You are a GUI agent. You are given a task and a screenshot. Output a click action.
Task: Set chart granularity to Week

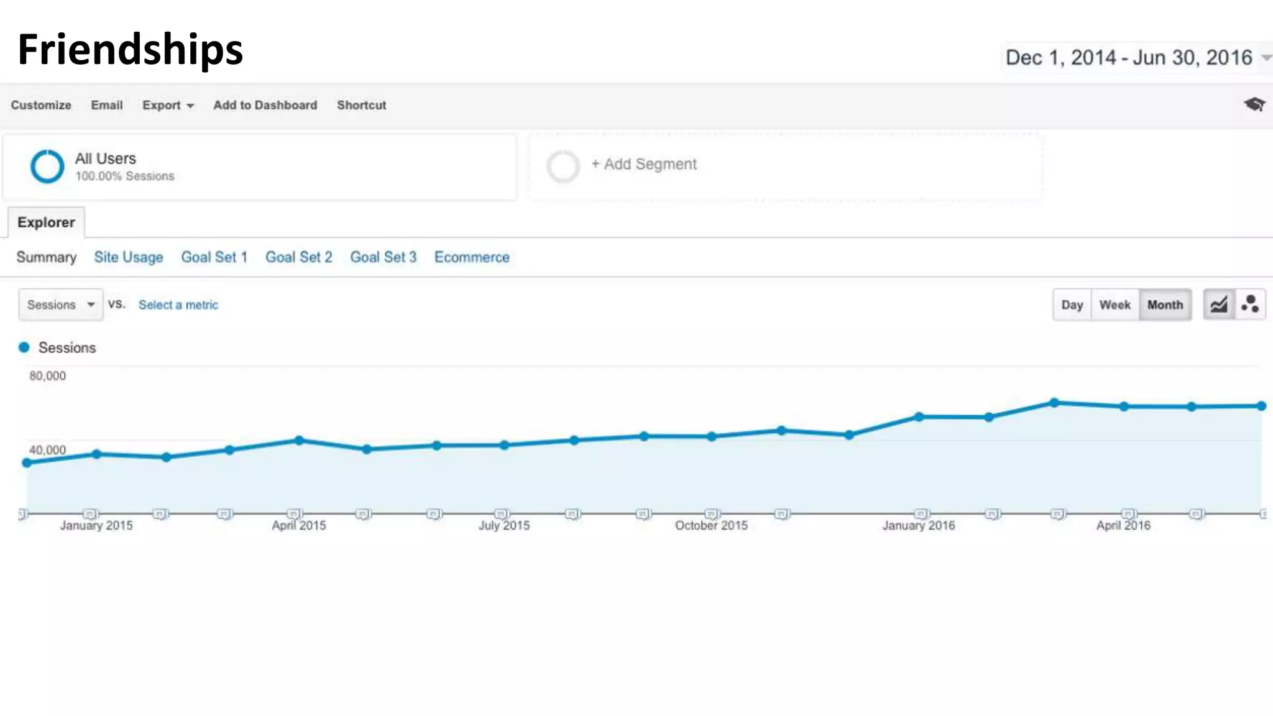tap(1114, 305)
